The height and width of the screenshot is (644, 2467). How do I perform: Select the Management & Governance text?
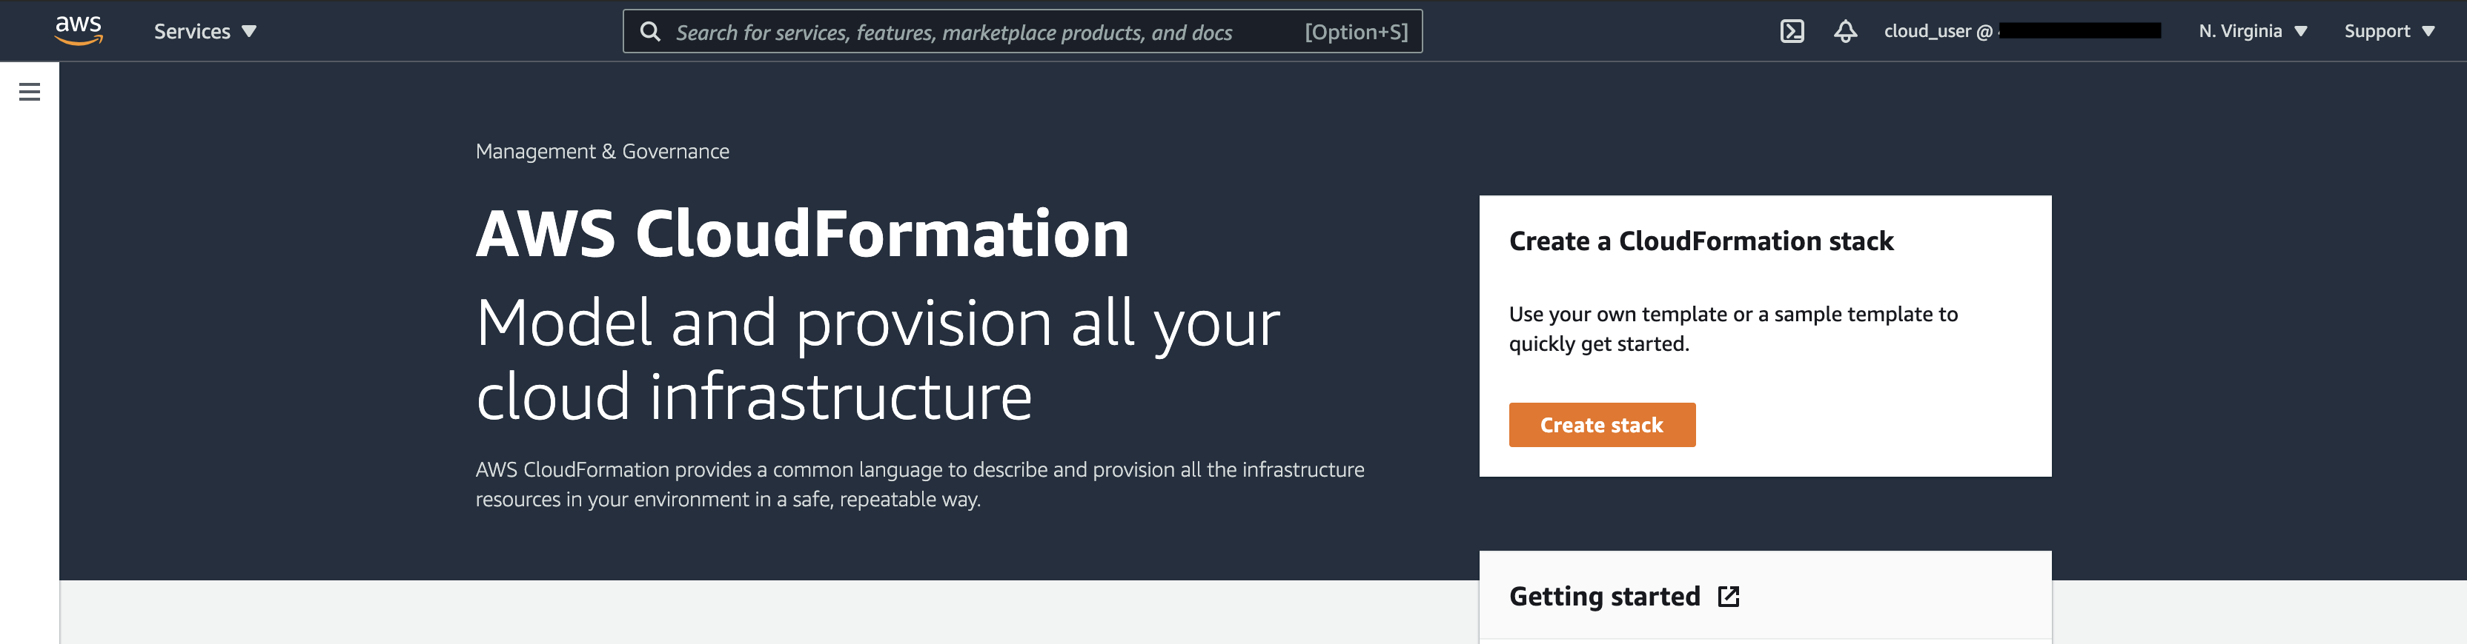tap(603, 151)
